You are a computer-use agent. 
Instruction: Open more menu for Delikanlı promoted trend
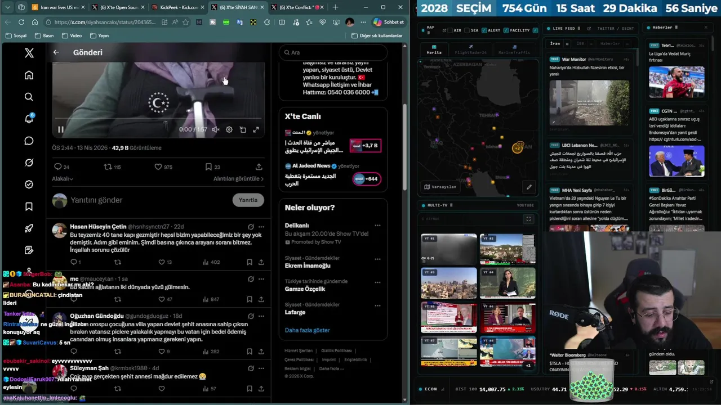tap(377, 226)
